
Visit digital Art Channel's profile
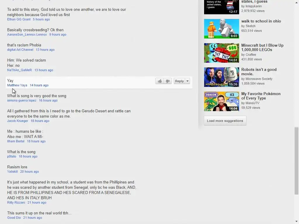coord(20,50)
